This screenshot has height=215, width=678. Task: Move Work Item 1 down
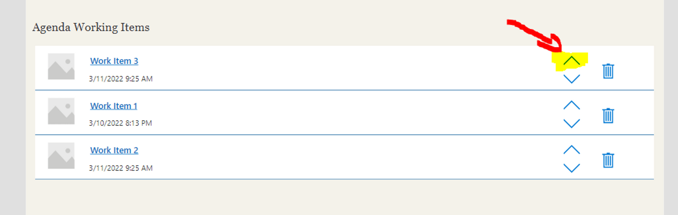click(571, 123)
